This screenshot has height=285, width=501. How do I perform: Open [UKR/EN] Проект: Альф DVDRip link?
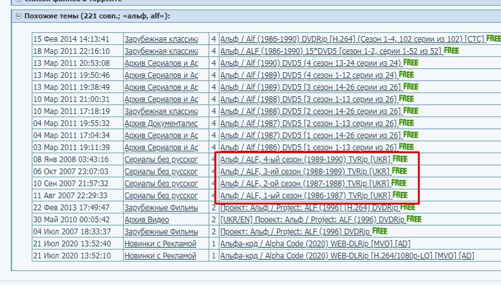[x=313, y=220]
